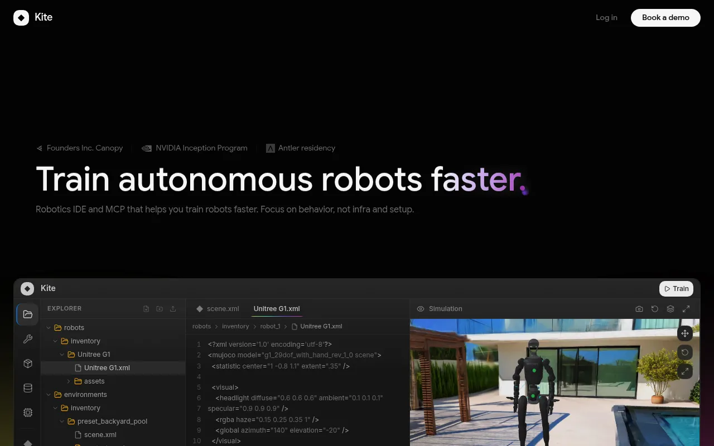714x446 pixels.
Task: Collapse the inventory folder under robots
Action: (55, 341)
